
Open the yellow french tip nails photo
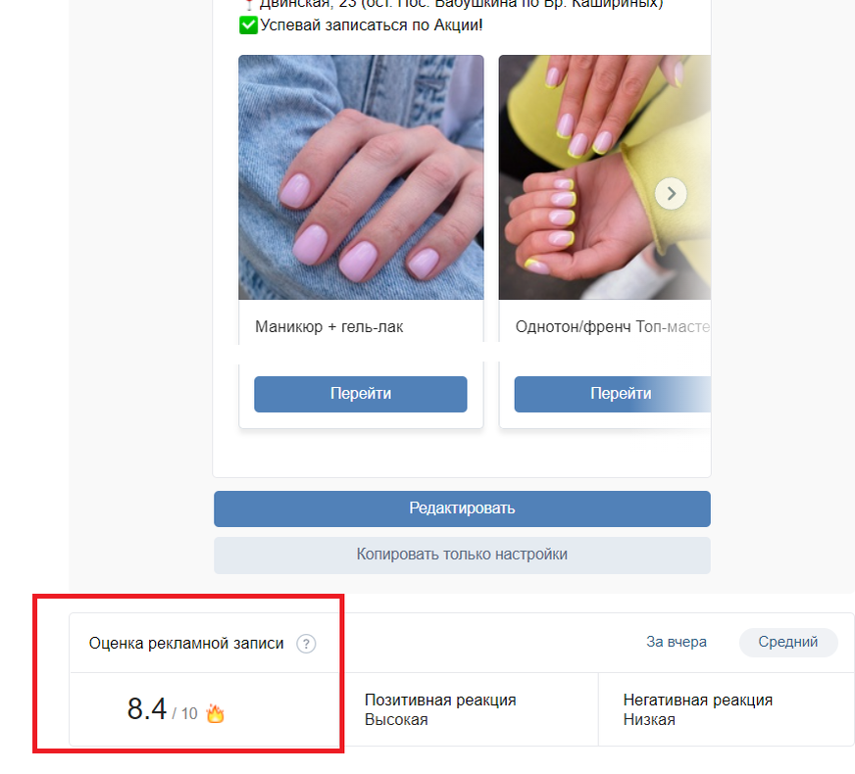coord(605,177)
